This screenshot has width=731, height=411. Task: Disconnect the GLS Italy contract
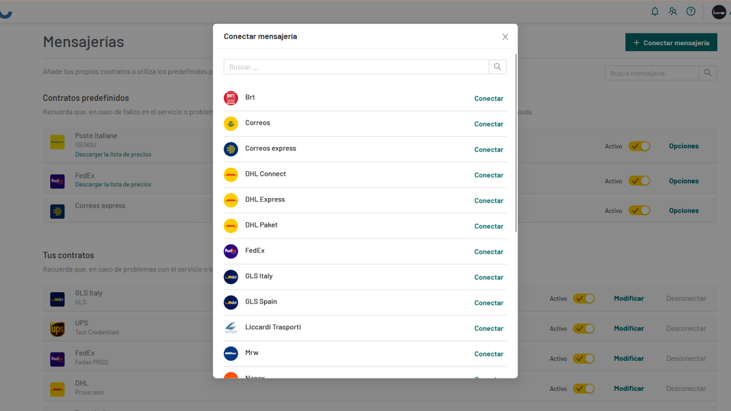point(686,299)
